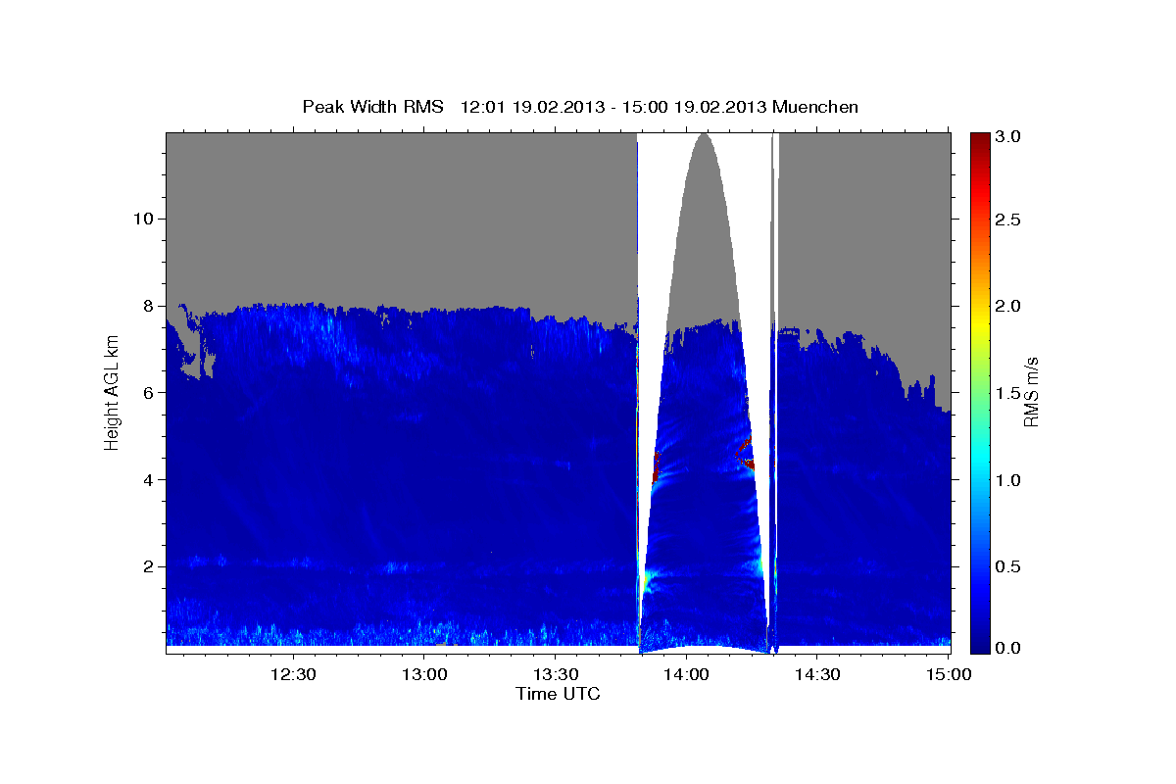Click the 14:00 time tick label
This screenshot has width=1176, height=784.
[686, 674]
